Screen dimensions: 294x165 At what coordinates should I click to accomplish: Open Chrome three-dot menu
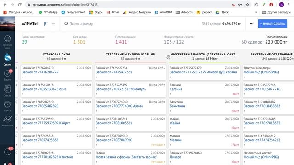[289, 5]
